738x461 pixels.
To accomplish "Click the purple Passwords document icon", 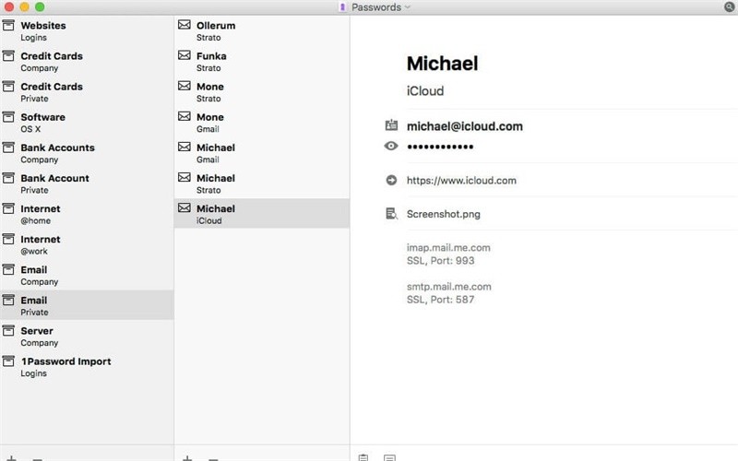I will 342,7.
